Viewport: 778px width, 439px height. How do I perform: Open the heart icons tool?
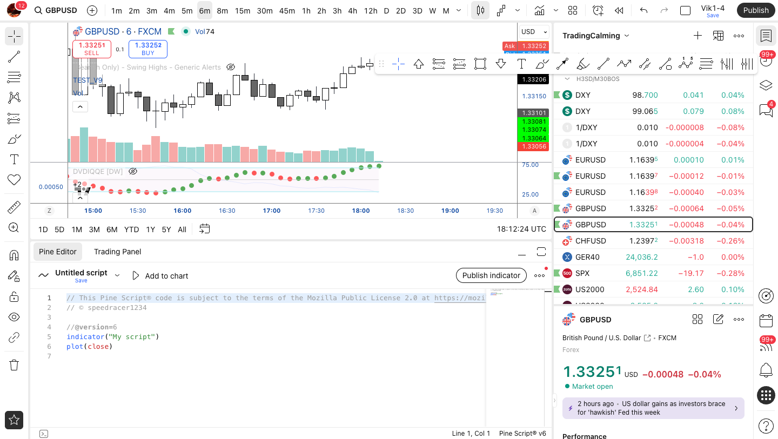click(14, 180)
